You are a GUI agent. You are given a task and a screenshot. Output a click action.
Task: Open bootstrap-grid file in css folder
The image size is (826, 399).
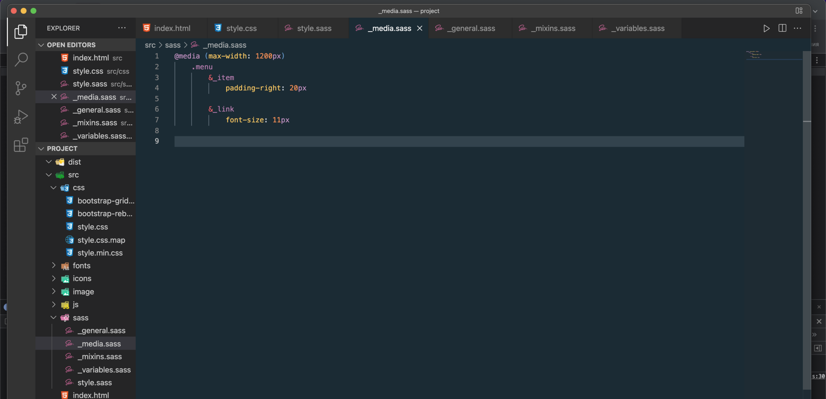pos(85,201)
